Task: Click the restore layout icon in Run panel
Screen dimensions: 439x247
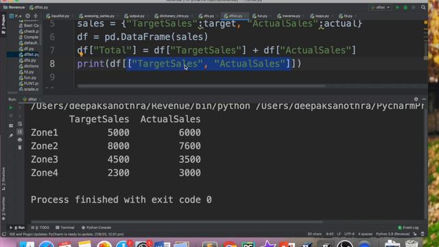Action: [11, 126]
